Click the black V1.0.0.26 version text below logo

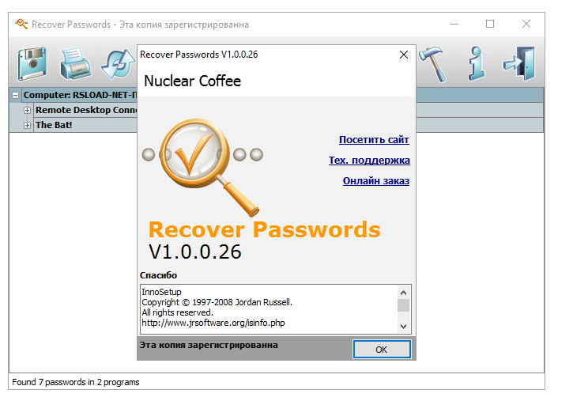click(195, 252)
